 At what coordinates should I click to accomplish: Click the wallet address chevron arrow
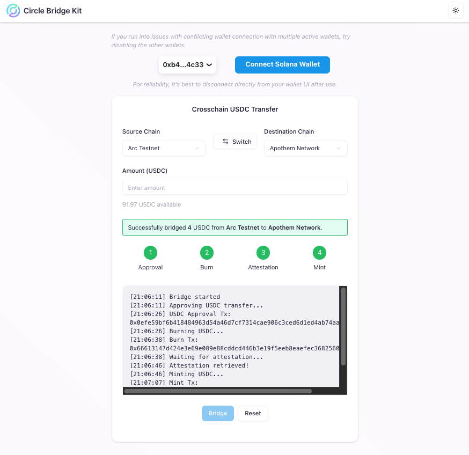(209, 64)
